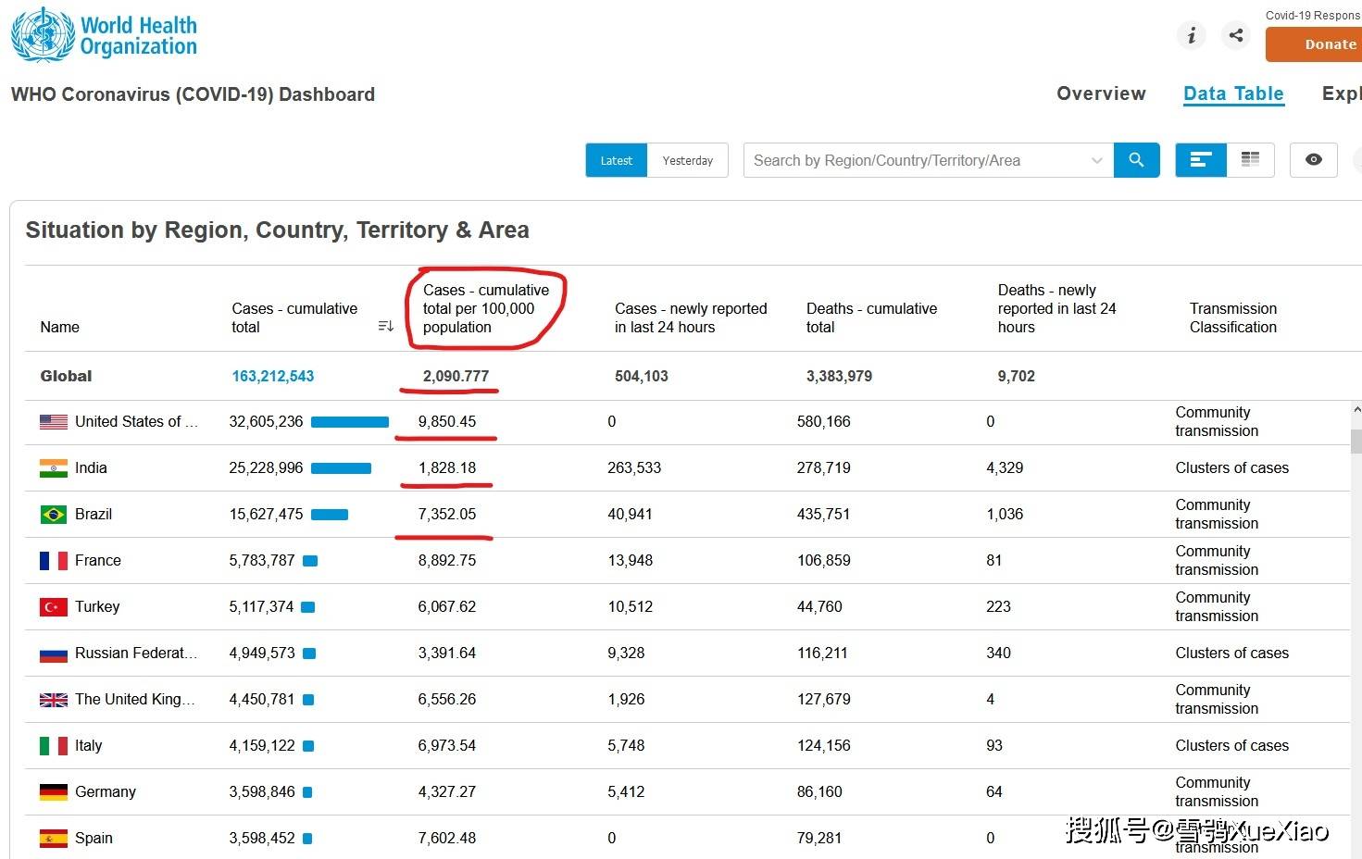
Task: Click the sort icon for cumulative cases
Action: pos(386,326)
